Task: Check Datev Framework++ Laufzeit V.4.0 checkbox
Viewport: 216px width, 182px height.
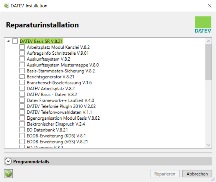Action: pyautogui.click(x=22, y=100)
